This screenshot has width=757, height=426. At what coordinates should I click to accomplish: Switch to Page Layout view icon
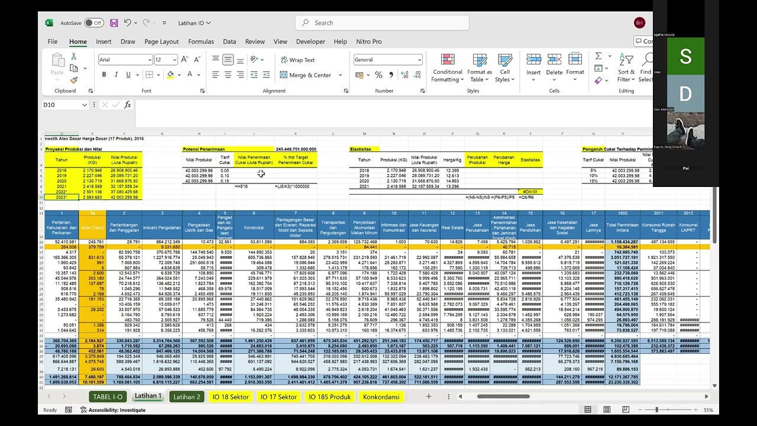click(607, 409)
